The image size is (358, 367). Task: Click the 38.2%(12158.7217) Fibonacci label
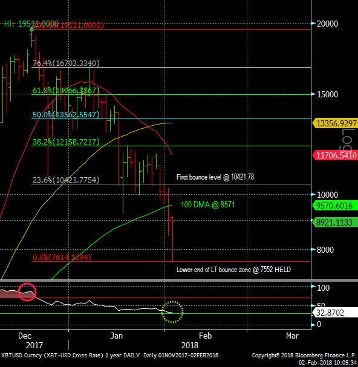pyautogui.click(x=66, y=142)
